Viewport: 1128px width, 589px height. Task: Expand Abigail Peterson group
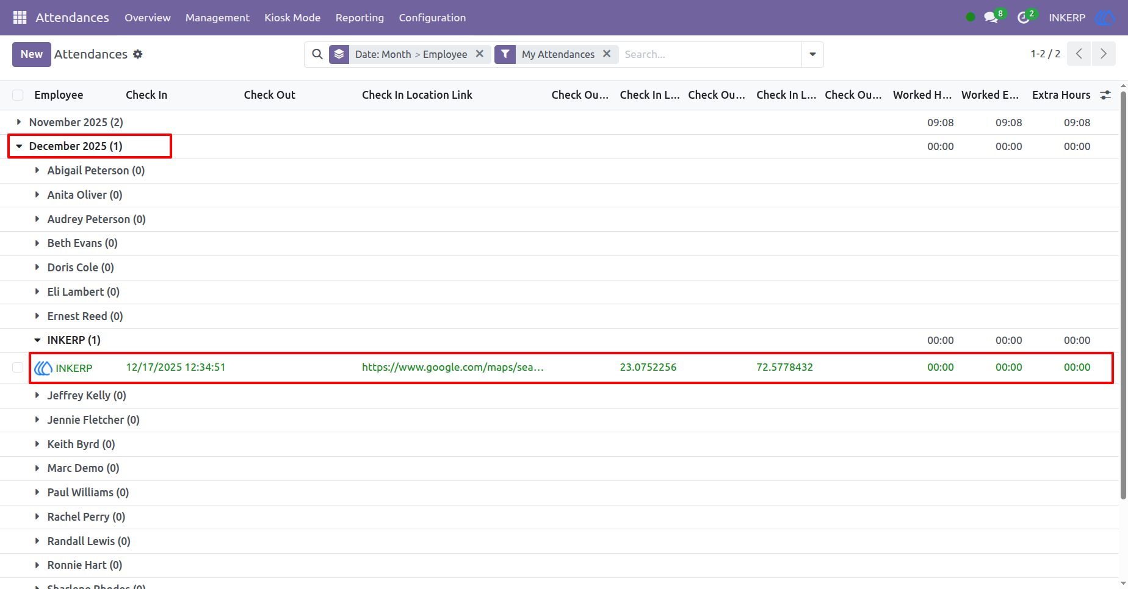[37, 170]
